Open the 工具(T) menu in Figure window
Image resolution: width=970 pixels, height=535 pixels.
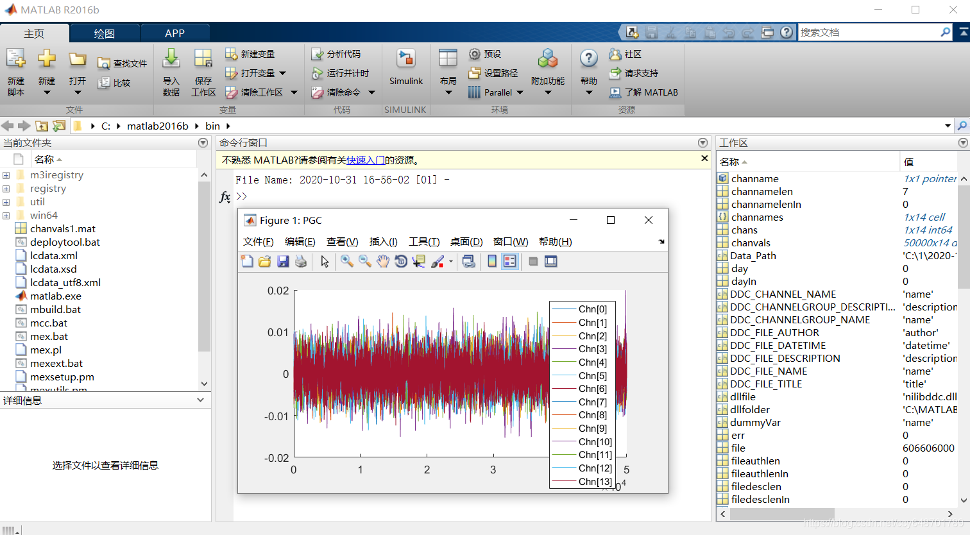(424, 242)
